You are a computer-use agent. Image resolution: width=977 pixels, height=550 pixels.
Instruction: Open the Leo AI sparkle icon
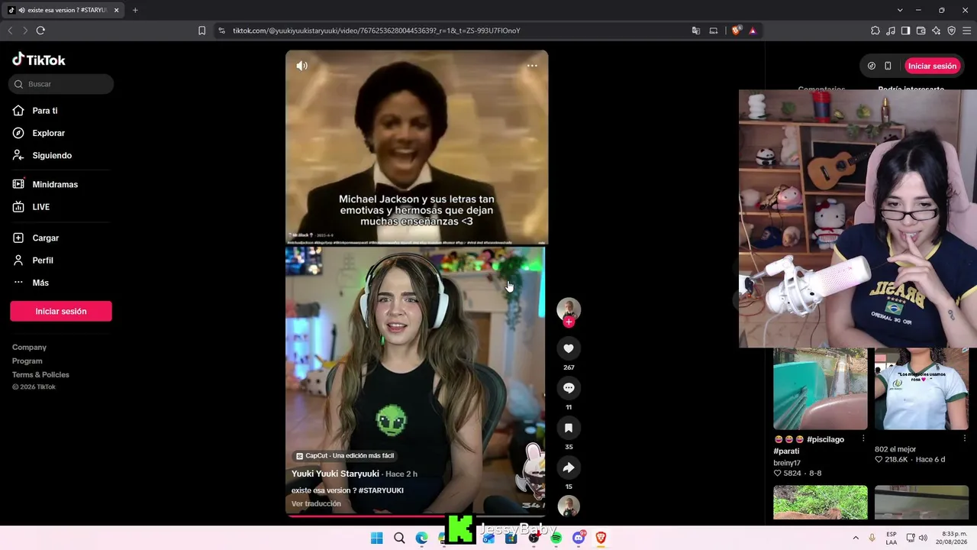pos(937,31)
